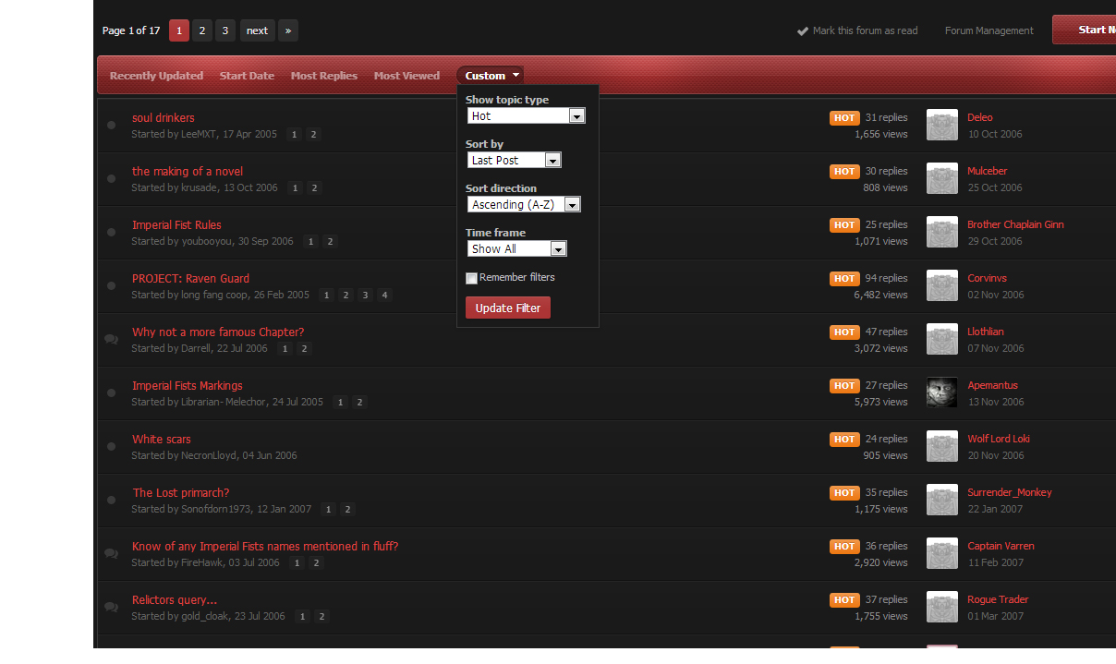
Task: Click the HOT badge on PROJECT: Raven Guard
Action: pos(844,279)
